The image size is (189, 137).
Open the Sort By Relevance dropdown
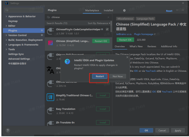[99, 23]
